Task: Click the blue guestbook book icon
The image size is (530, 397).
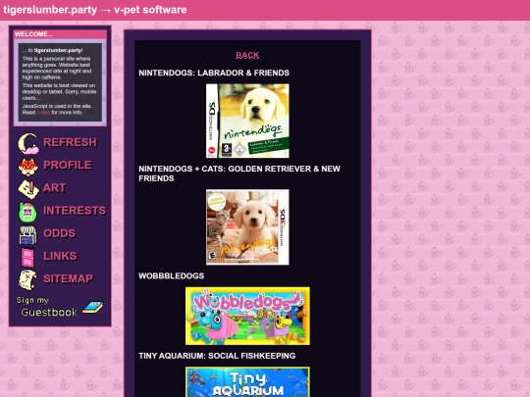Action: tap(93, 307)
